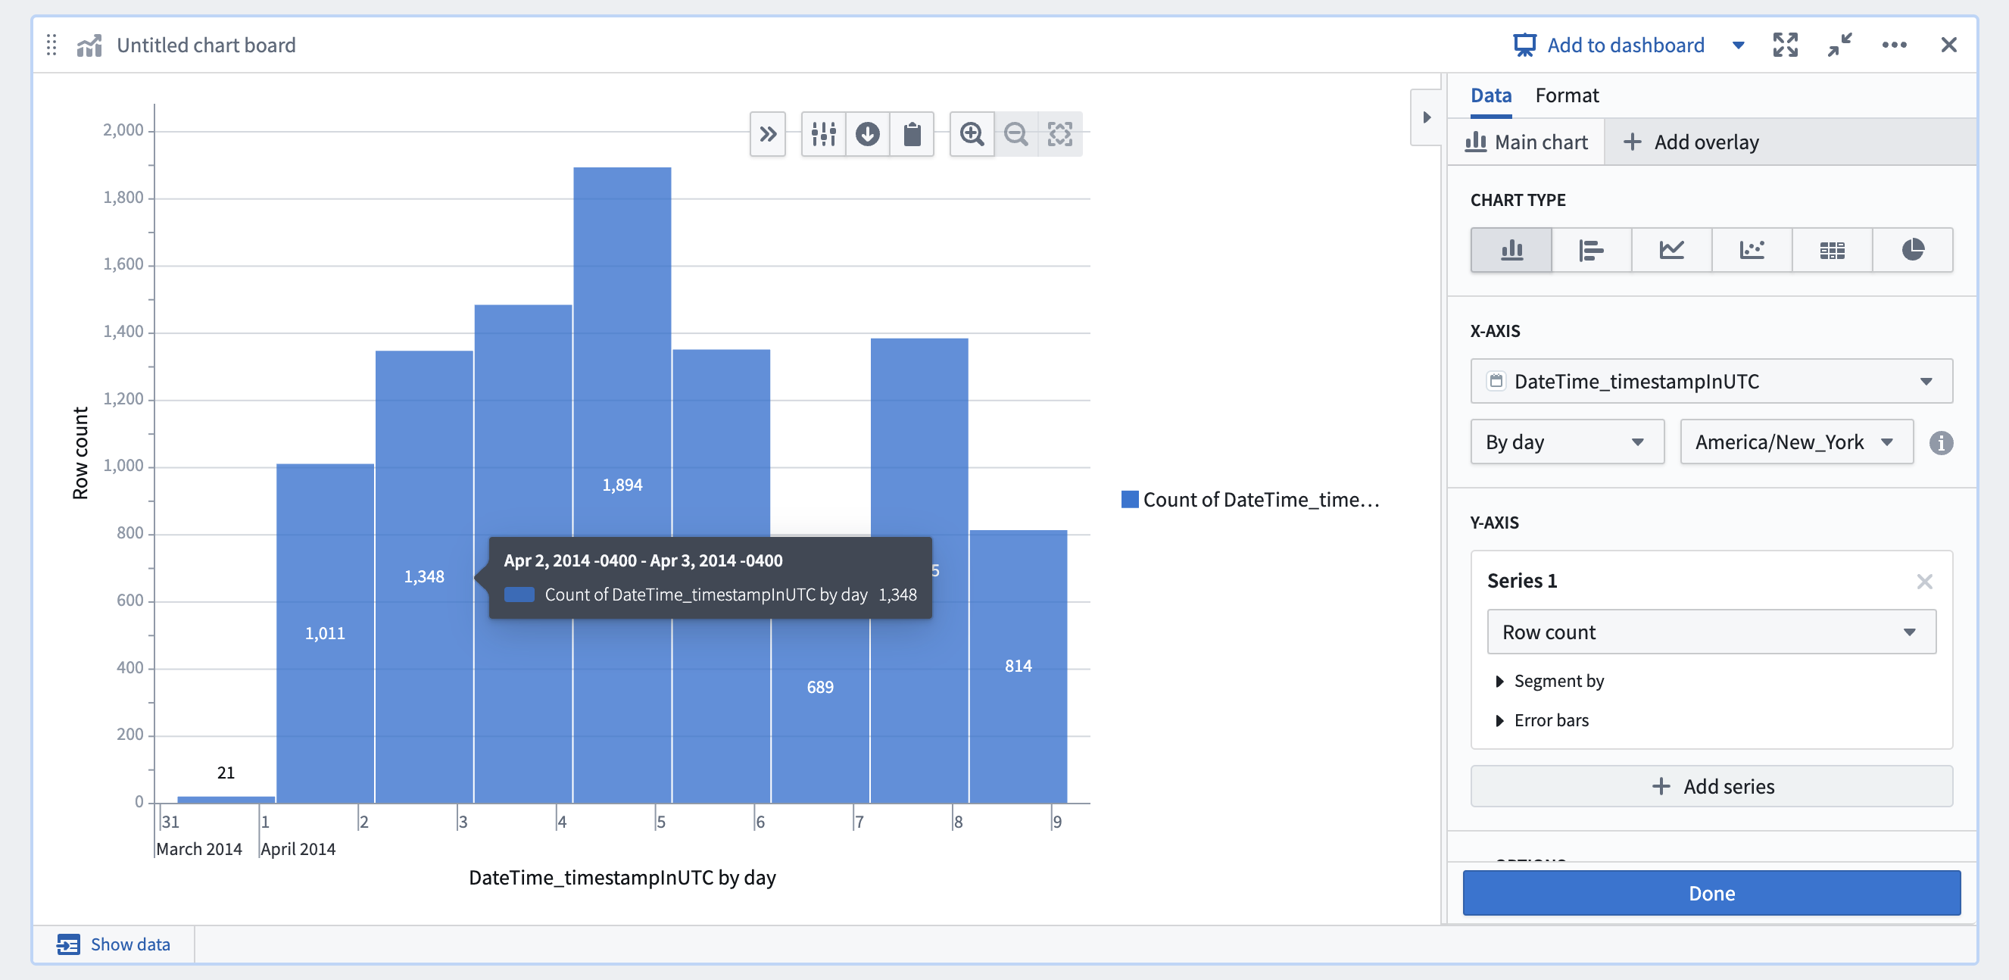This screenshot has height=980, width=2009.
Task: Click the download chart icon
Action: click(x=868, y=134)
